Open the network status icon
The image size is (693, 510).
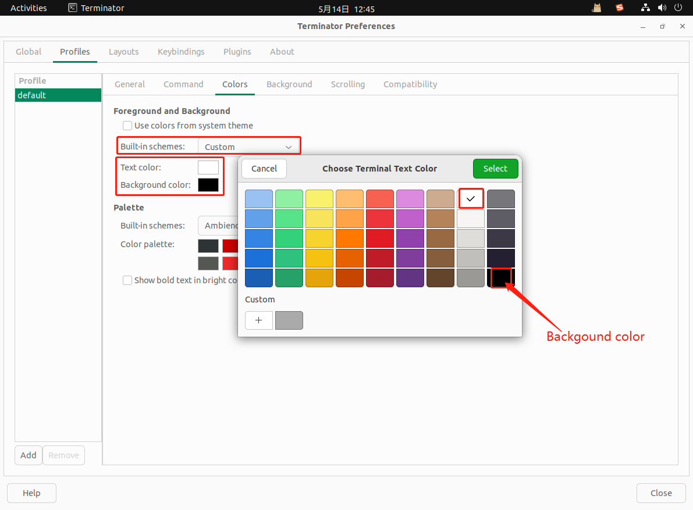645,8
